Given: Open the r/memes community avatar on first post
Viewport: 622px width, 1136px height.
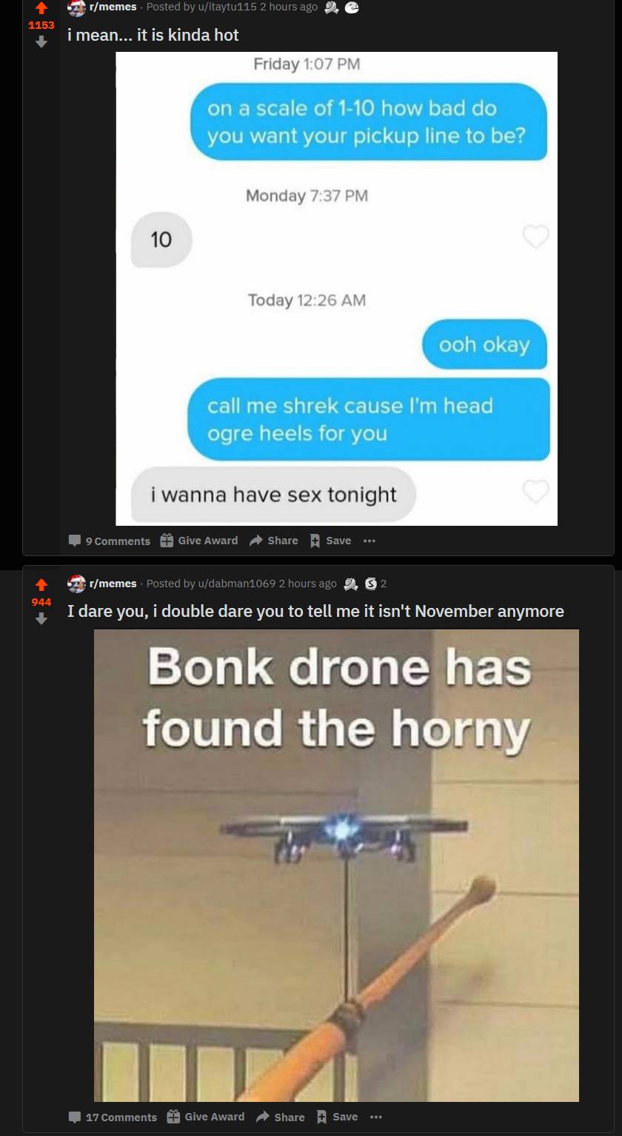Looking at the screenshot, I should [76, 7].
